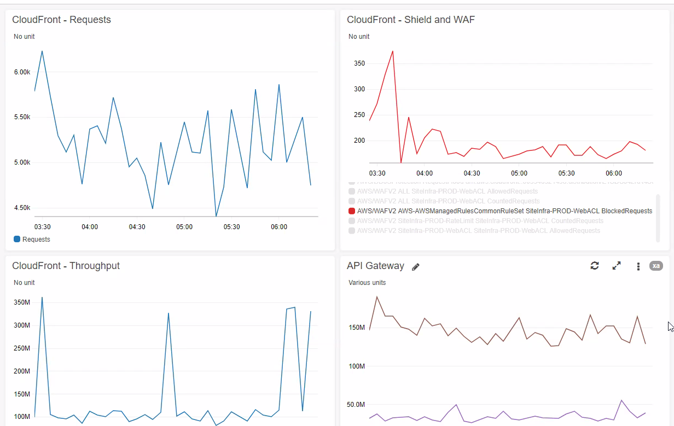Open the API Gateway widget ellipsis menu
674x426 pixels.
[638, 266]
